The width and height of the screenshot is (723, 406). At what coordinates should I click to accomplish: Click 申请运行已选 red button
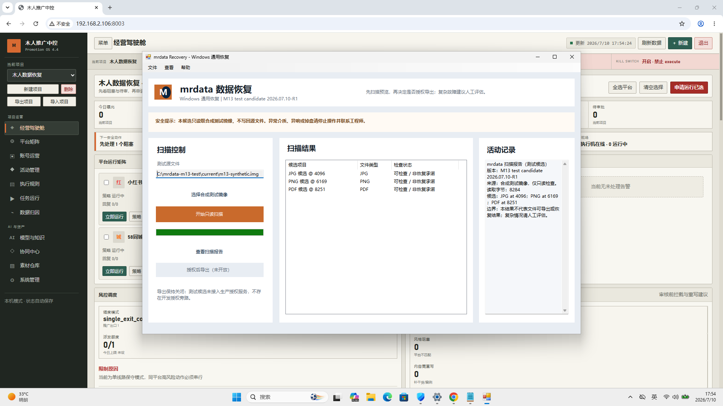(689, 88)
